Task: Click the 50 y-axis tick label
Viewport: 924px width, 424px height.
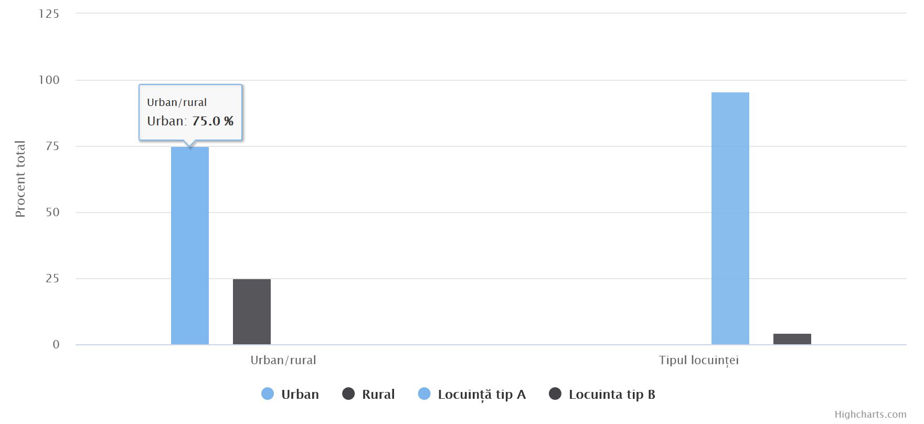Action: point(52,213)
